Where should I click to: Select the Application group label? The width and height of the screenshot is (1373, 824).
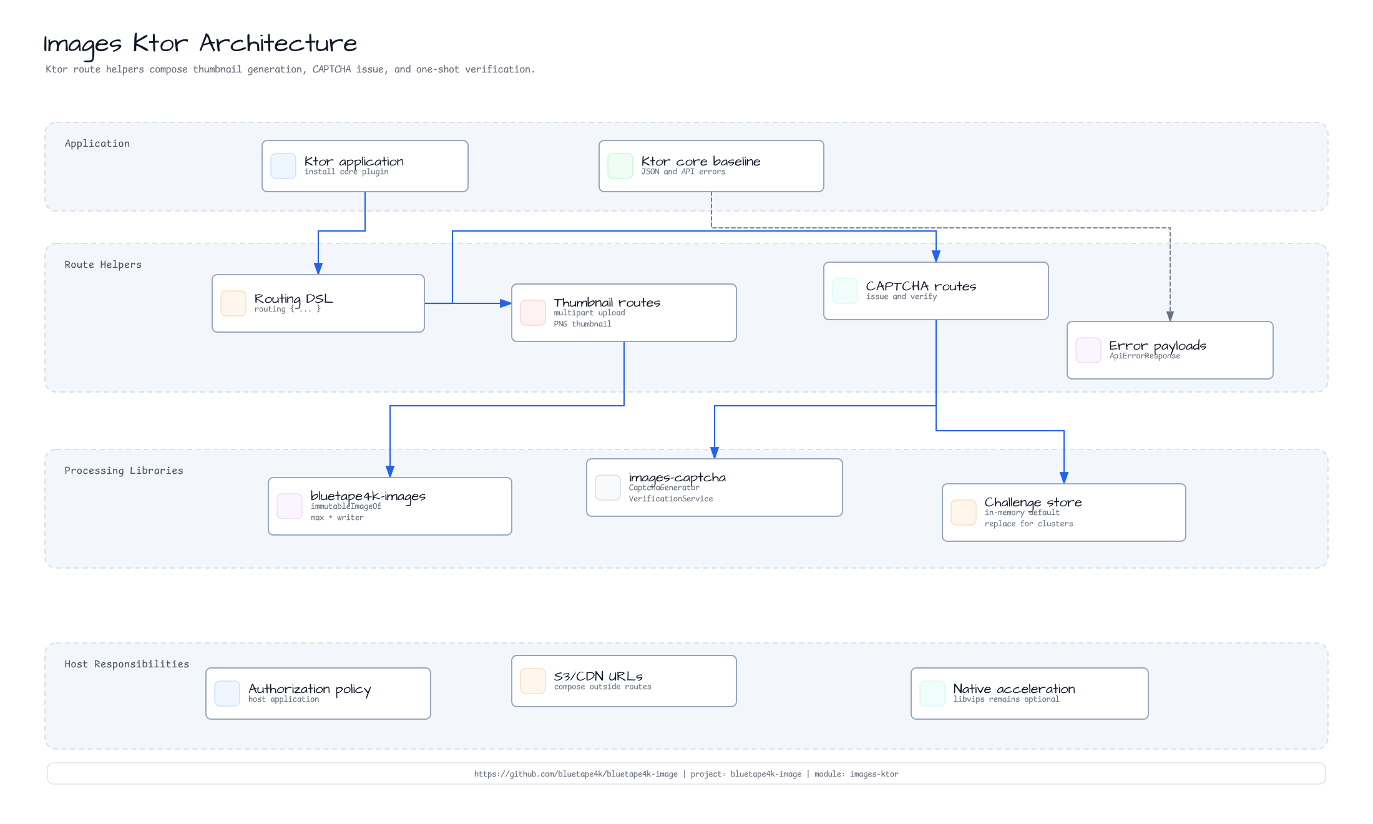[97, 144]
